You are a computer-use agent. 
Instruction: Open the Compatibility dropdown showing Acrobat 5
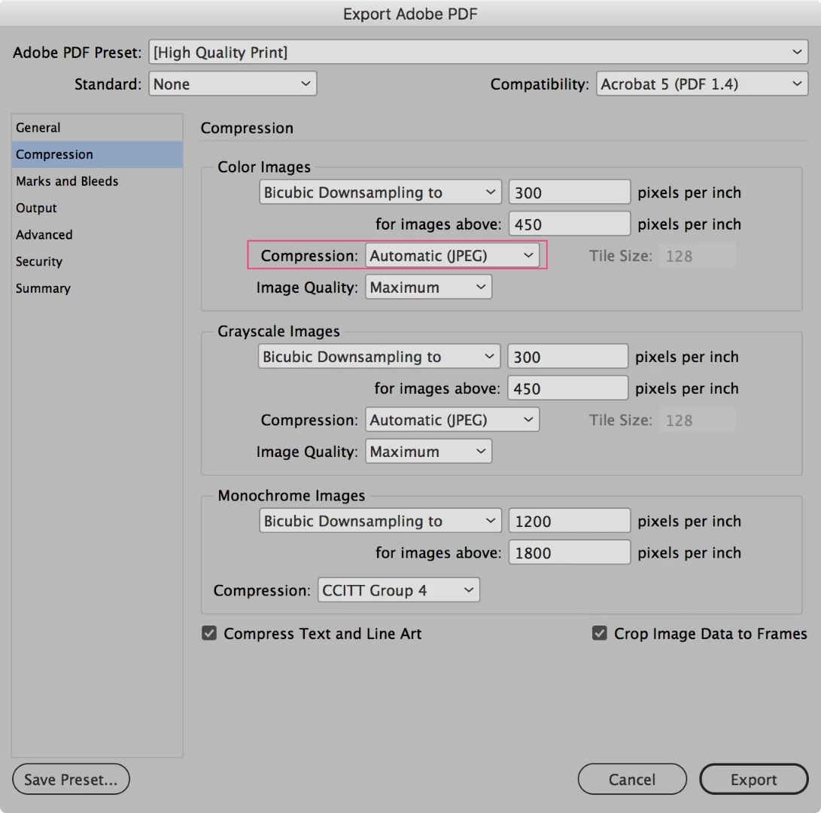click(701, 84)
